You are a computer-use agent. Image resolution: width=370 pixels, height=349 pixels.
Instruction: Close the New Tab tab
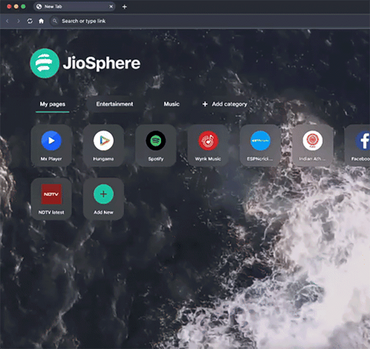tap(111, 7)
